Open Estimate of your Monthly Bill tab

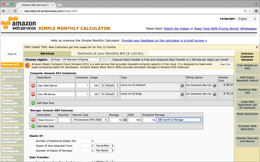tap(110, 53)
